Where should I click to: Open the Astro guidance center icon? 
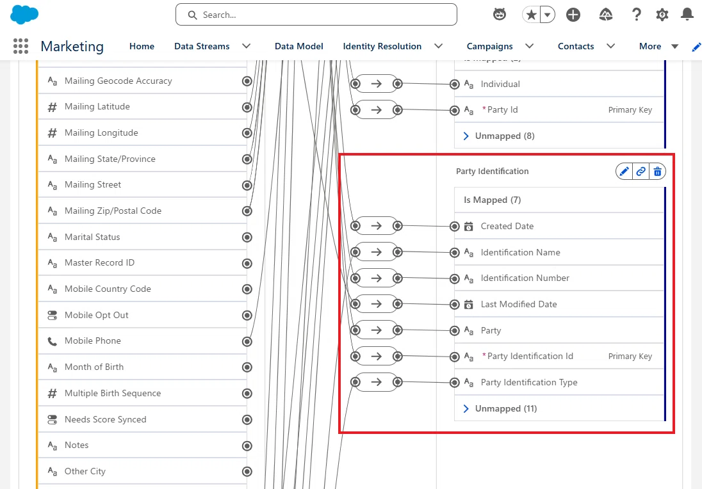pyautogui.click(x=500, y=15)
